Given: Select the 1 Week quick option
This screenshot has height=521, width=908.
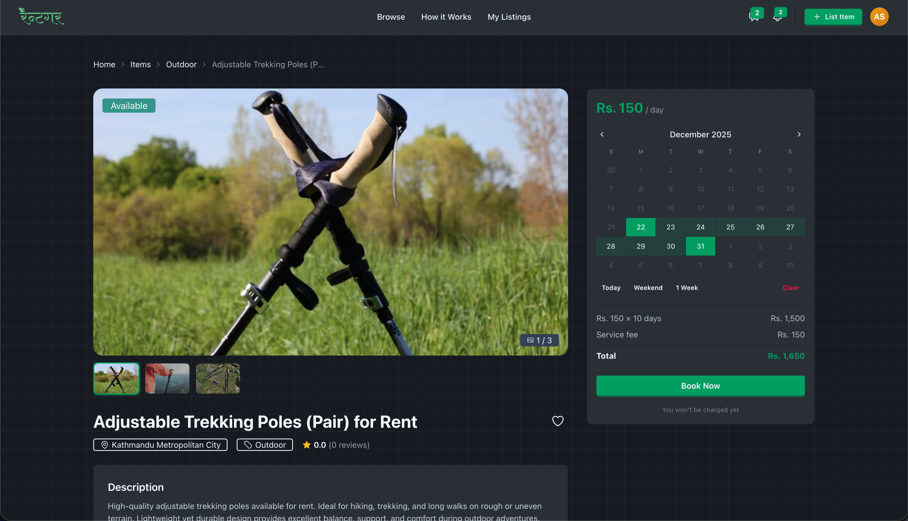Looking at the screenshot, I should point(687,288).
